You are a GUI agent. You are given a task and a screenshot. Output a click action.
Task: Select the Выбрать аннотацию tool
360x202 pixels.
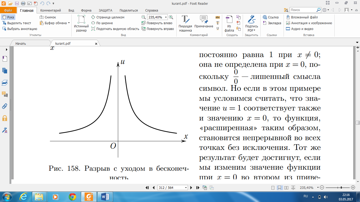coord(20,29)
